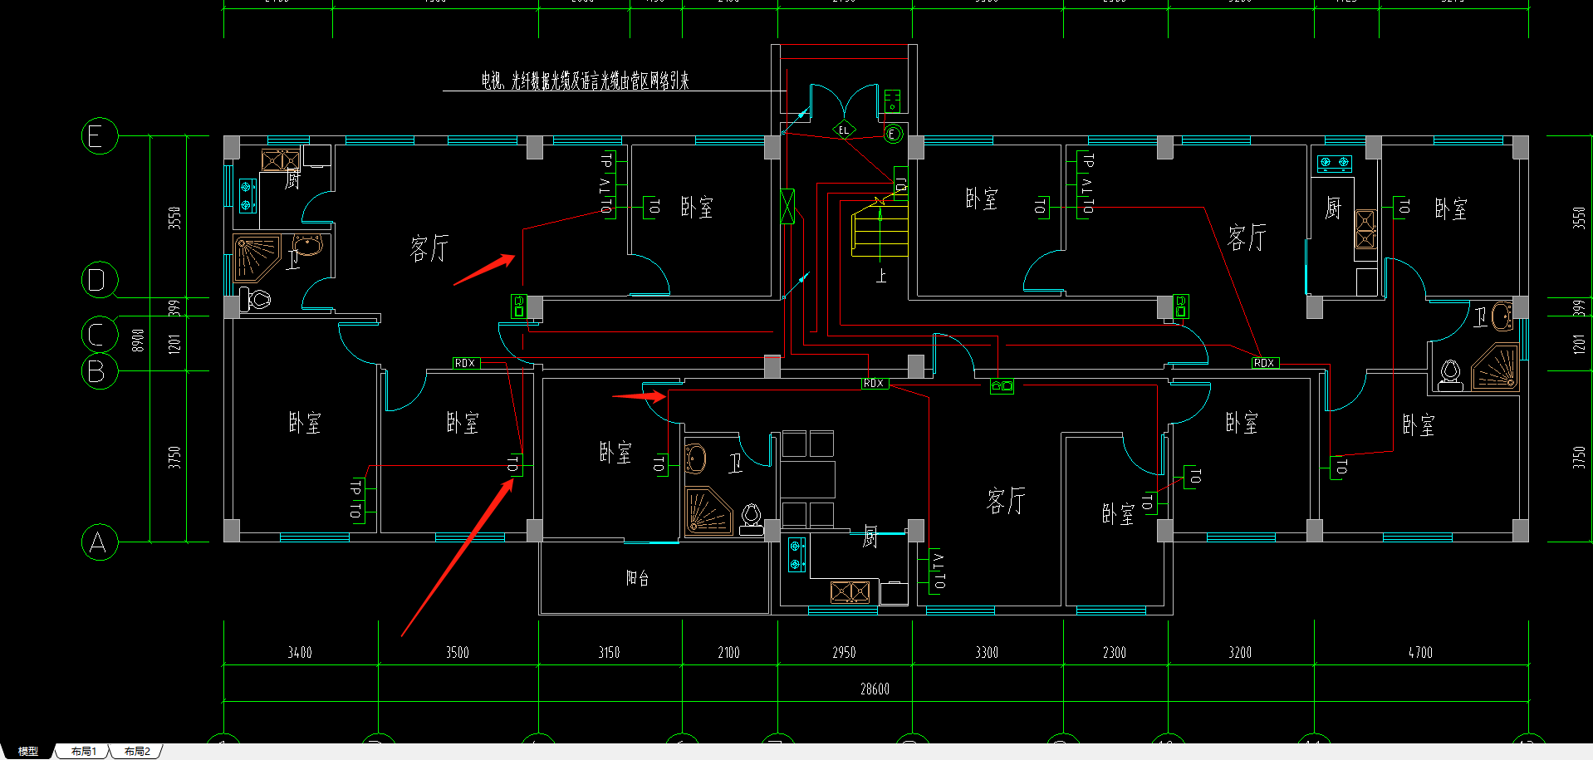Image resolution: width=1593 pixels, height=760 pixels.
Task: Click the 阳台 room label
Action: (638, 577)
